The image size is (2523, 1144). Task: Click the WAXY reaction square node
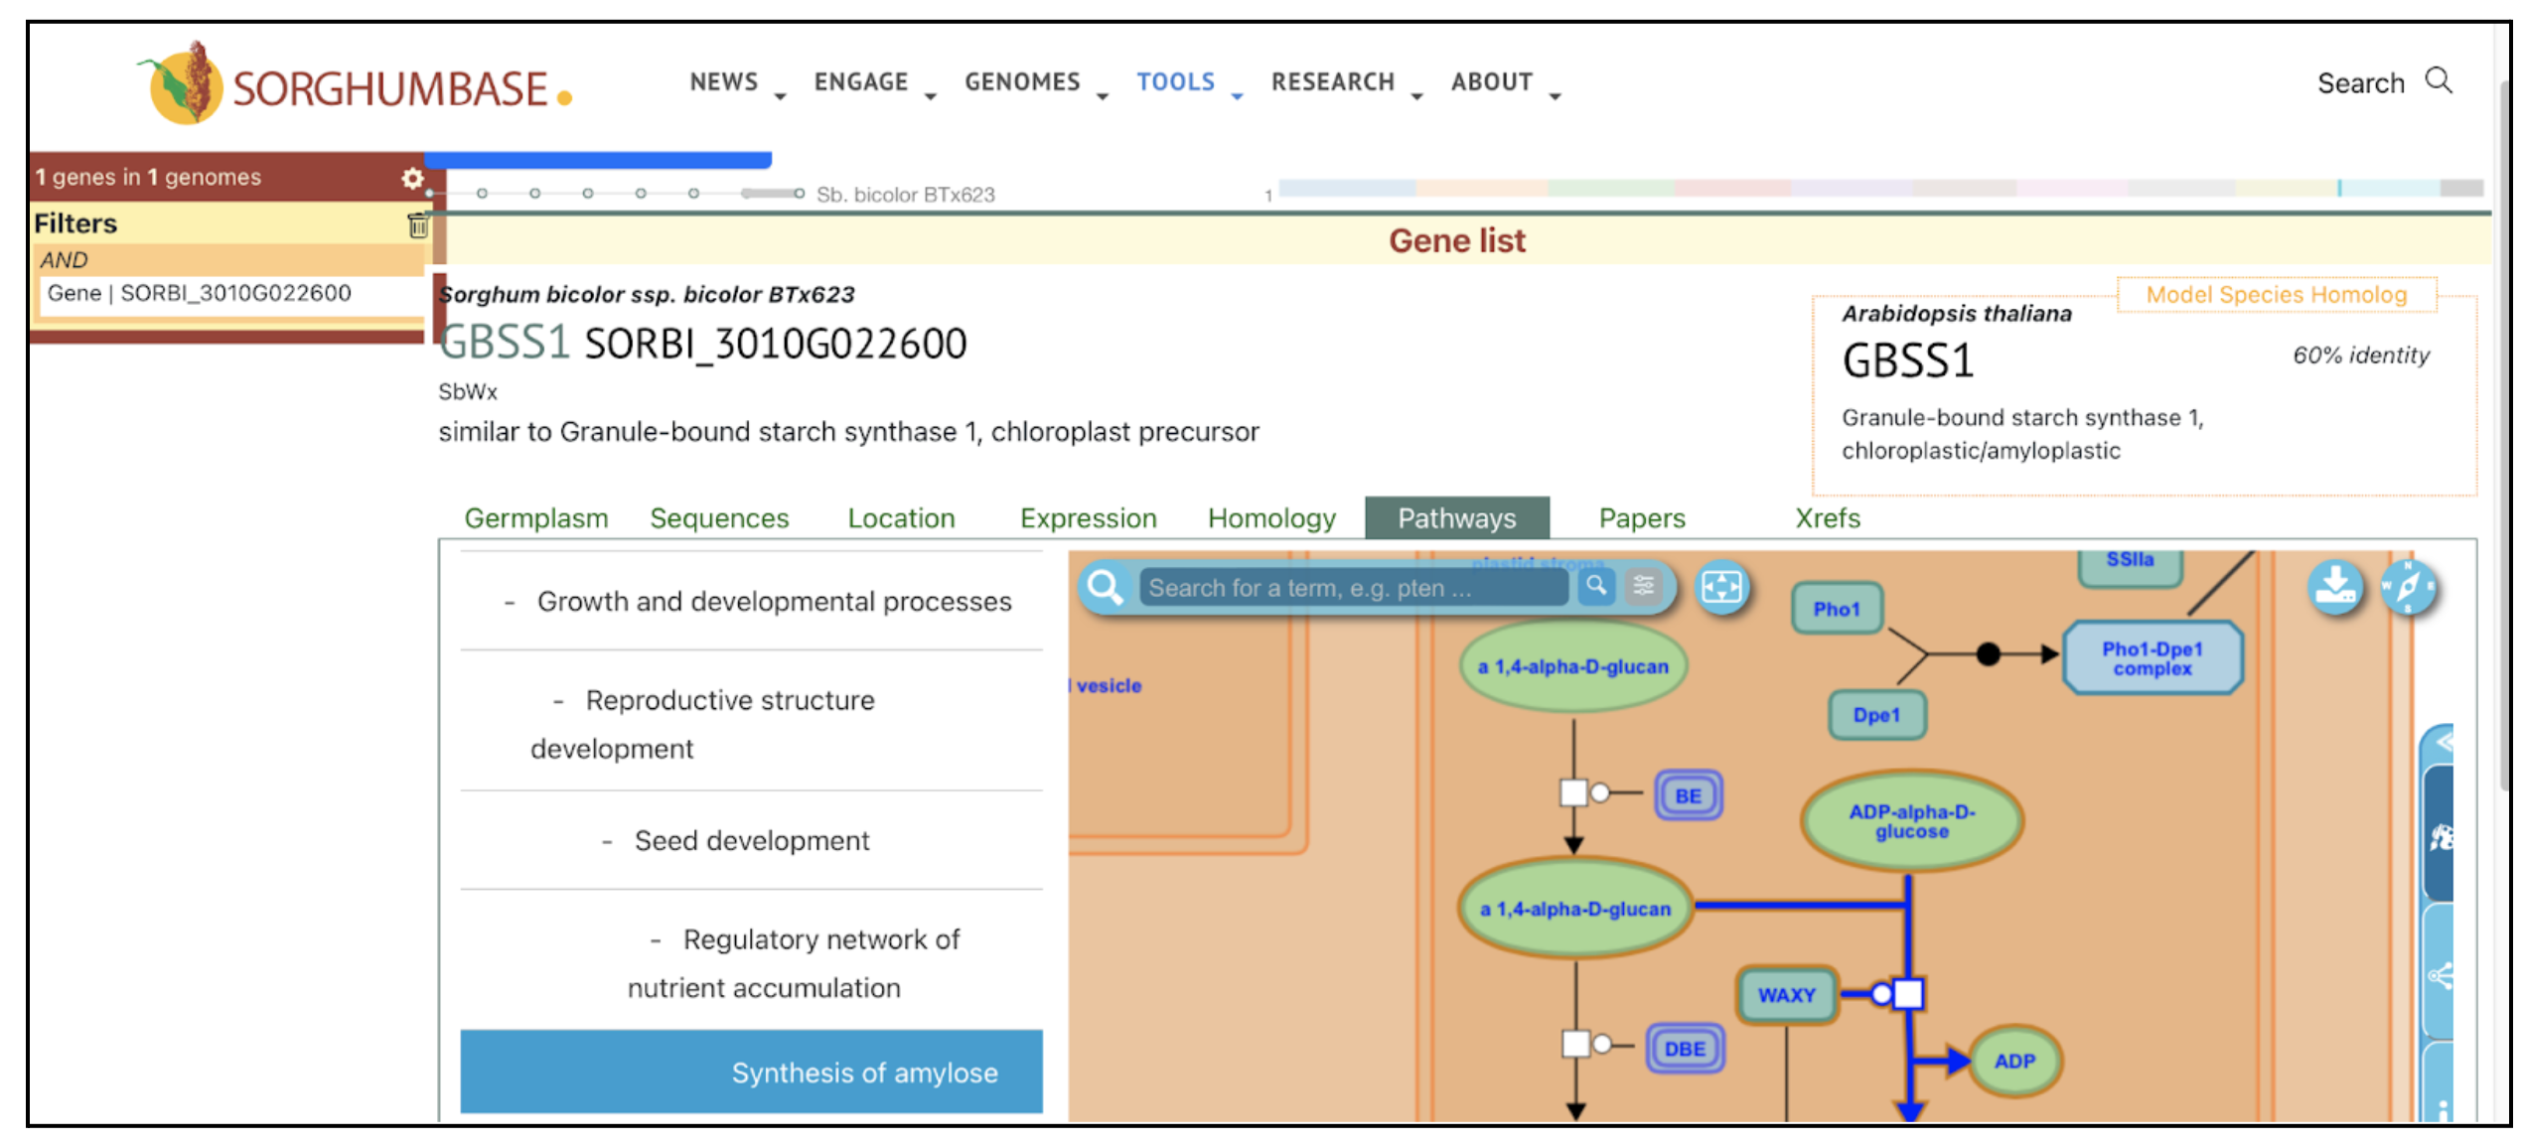1908,993
